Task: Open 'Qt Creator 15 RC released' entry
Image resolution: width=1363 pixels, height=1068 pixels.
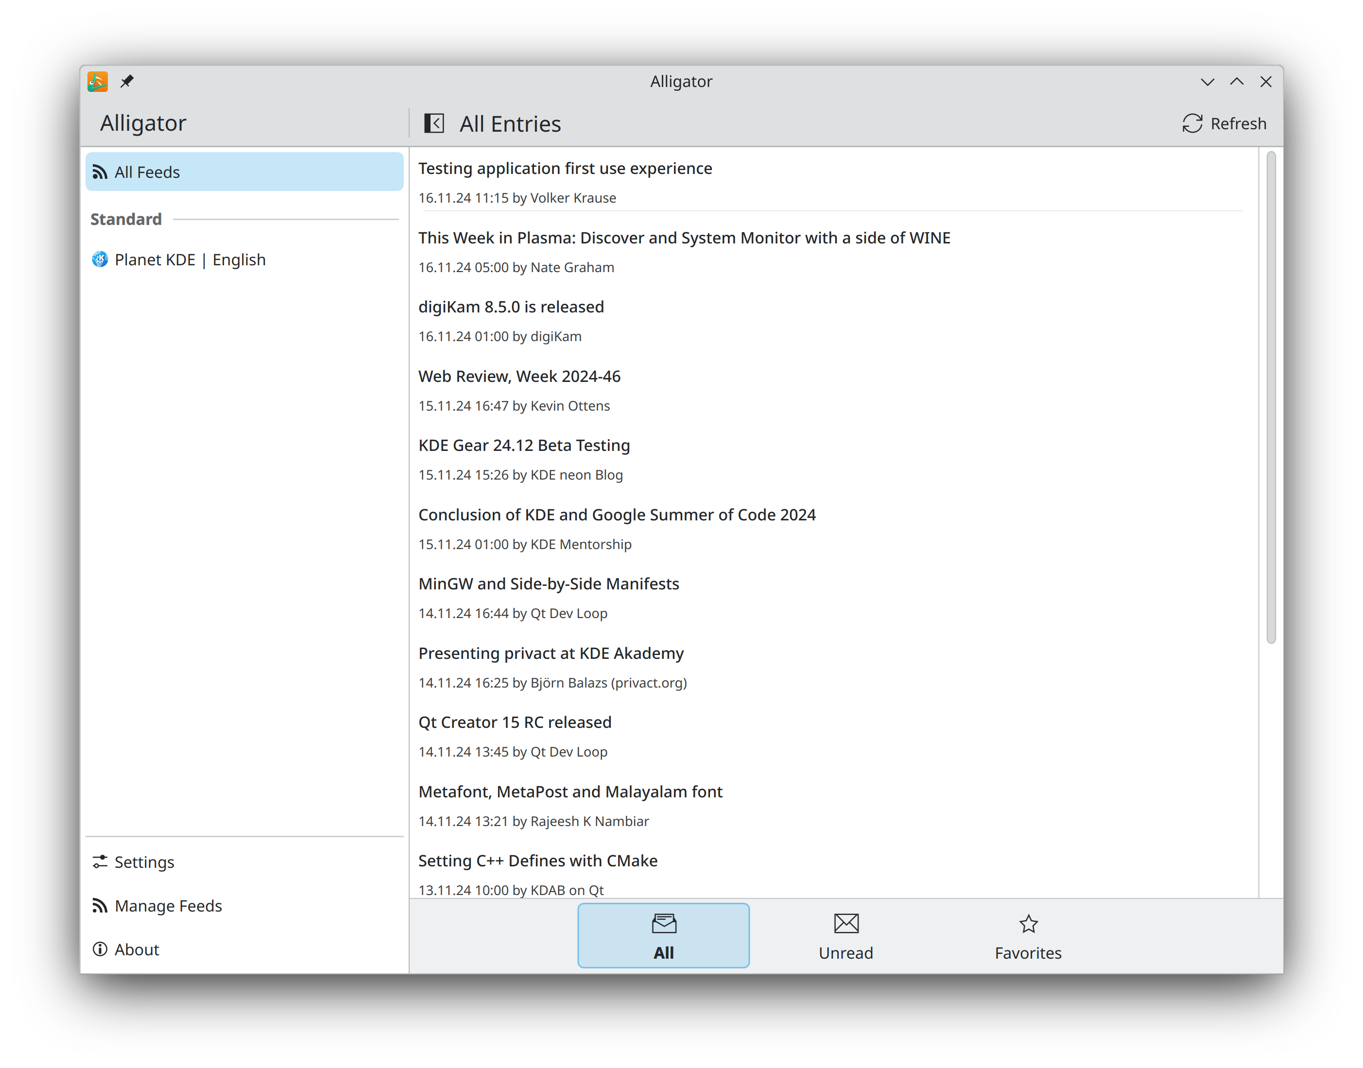Action: 515,722
